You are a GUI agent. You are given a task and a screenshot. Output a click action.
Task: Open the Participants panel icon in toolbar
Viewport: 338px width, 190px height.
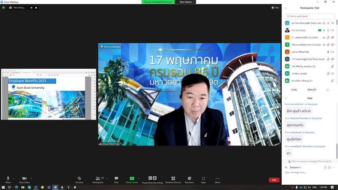[98, 178]
